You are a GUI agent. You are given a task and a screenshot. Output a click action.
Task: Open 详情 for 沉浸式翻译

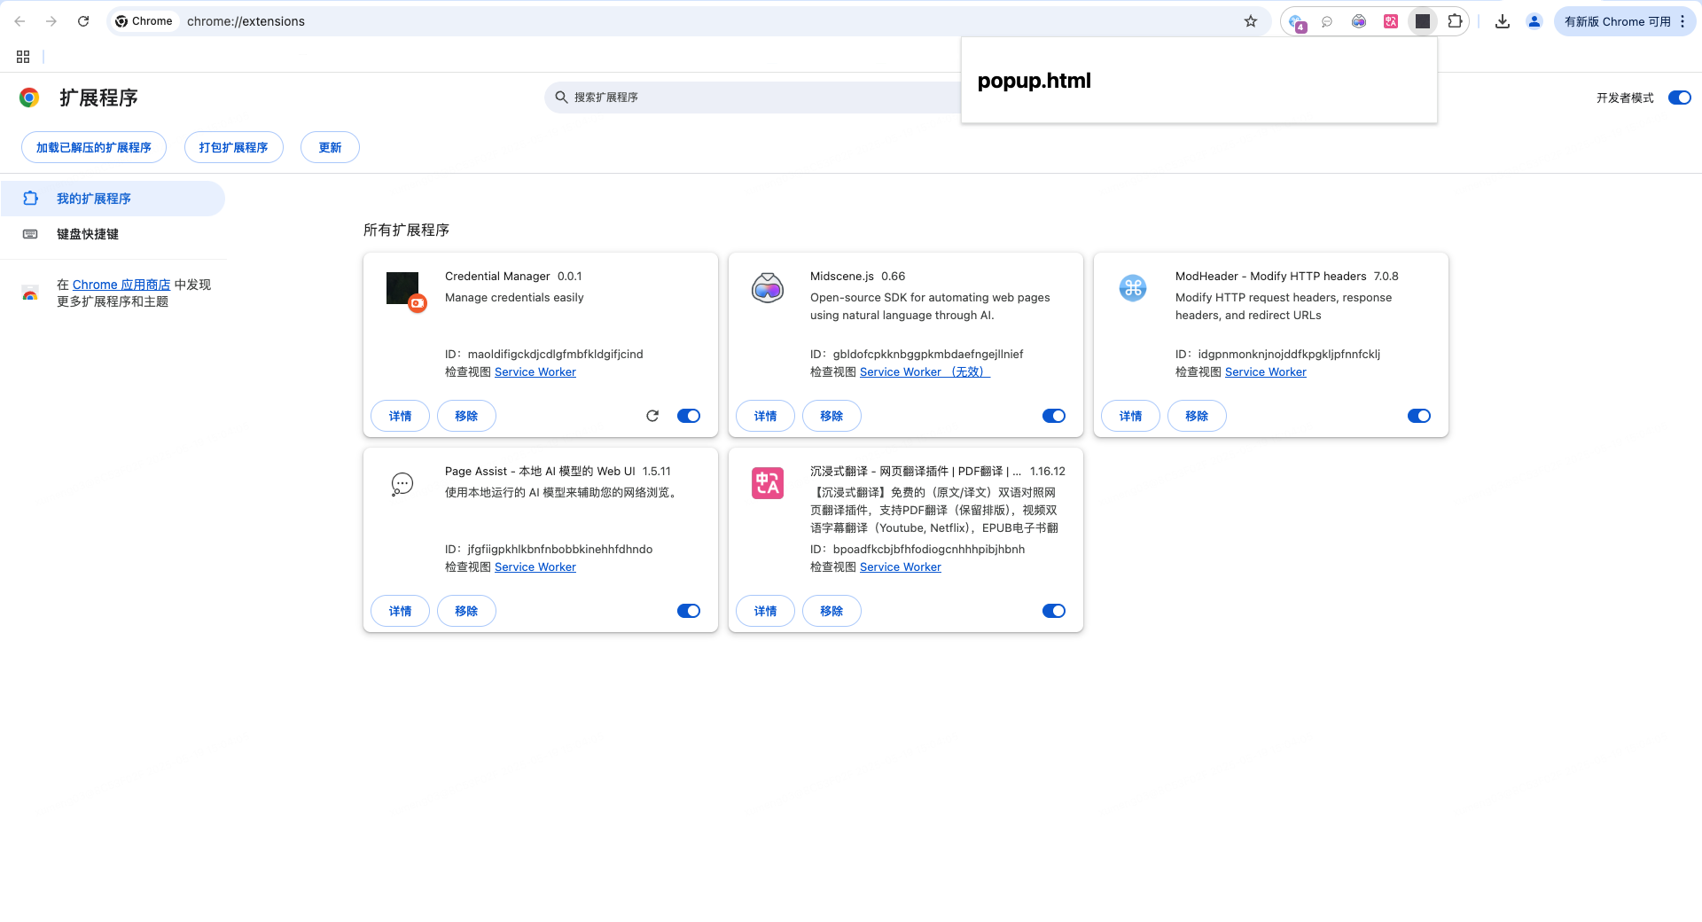coord(765,611)
